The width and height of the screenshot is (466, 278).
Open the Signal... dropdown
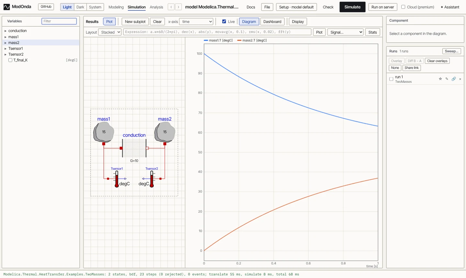pyautogui.click(x=345, y=32)
